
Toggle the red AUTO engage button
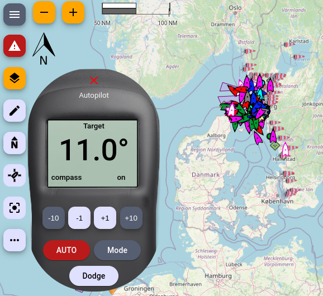click(66, 250)
